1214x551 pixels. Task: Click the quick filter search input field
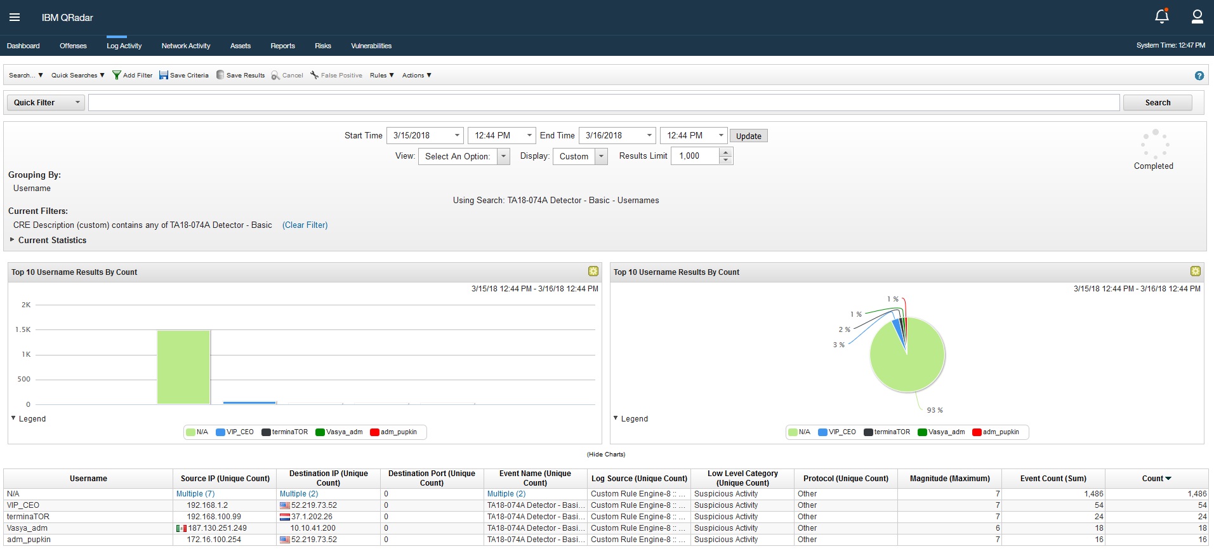(x=603, y=103)
